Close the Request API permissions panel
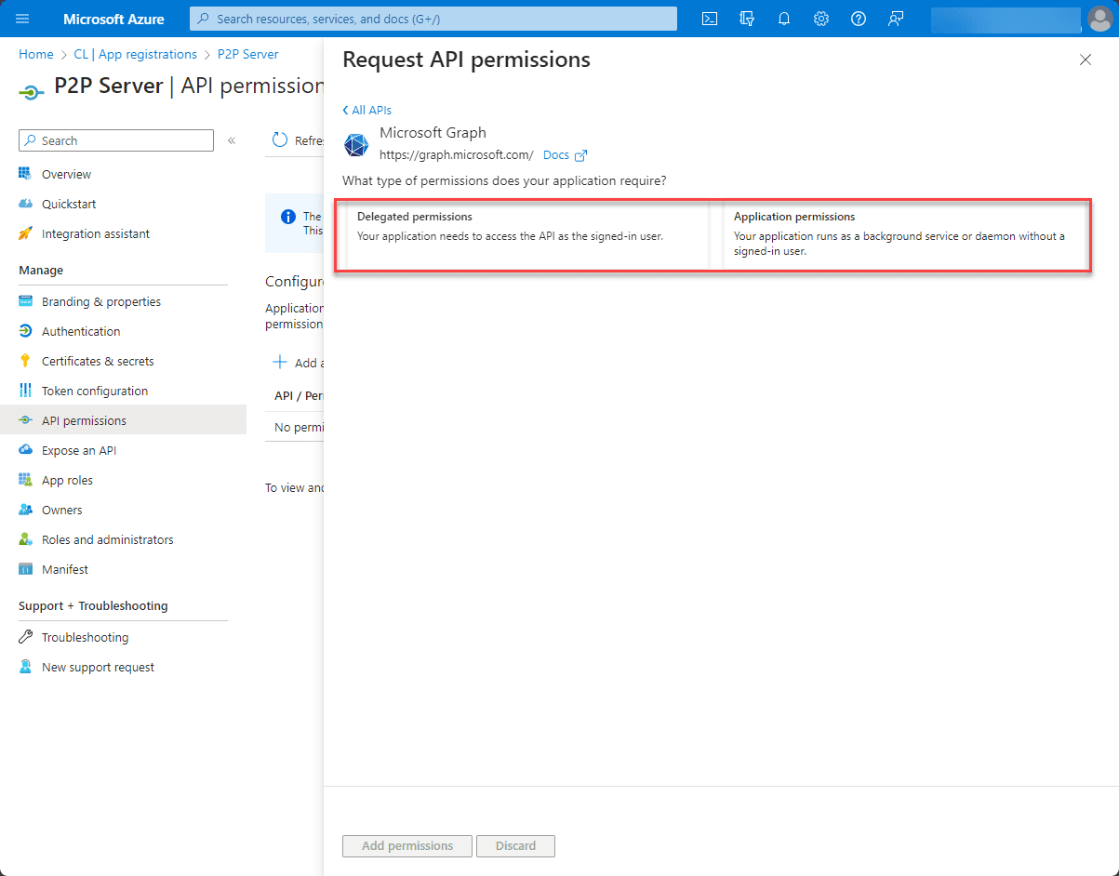Image resolution: width=1119 pixels, height=876 pixels. click(1085, 60)
